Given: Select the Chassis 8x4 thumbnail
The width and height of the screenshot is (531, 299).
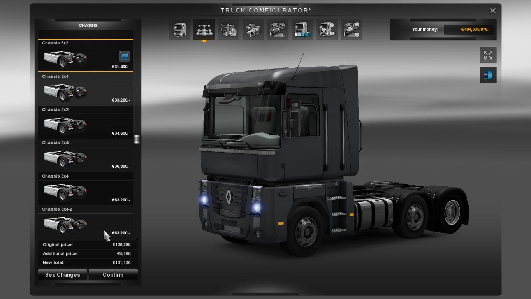Looking at the screenshot, I should tap(65, 192).
